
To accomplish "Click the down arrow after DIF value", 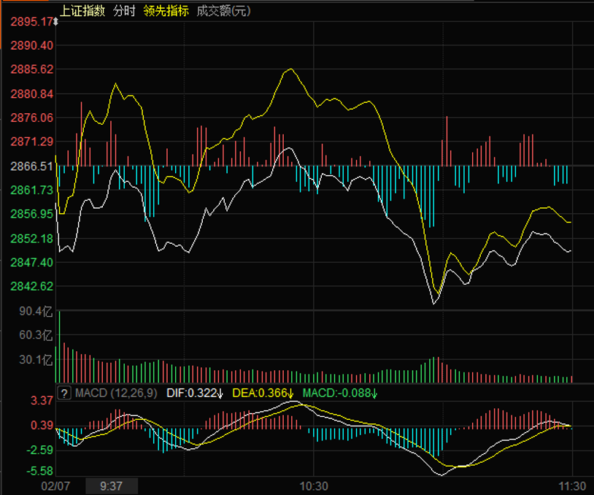I will point(220,394).
